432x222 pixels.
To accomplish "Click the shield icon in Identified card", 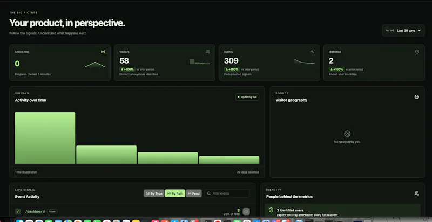I will point(417,52).
